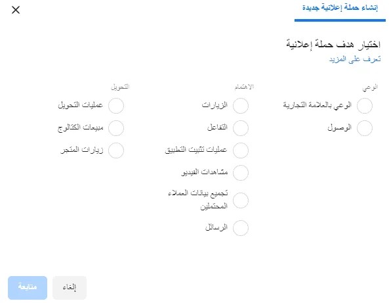Viewport: 389px width, 303px height.
Task: Select مشاهدات الفيديو radio button
Action: [x=241, y=172]
